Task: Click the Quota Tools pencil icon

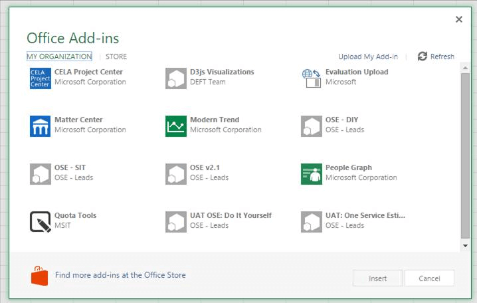Action: point(41,221)
